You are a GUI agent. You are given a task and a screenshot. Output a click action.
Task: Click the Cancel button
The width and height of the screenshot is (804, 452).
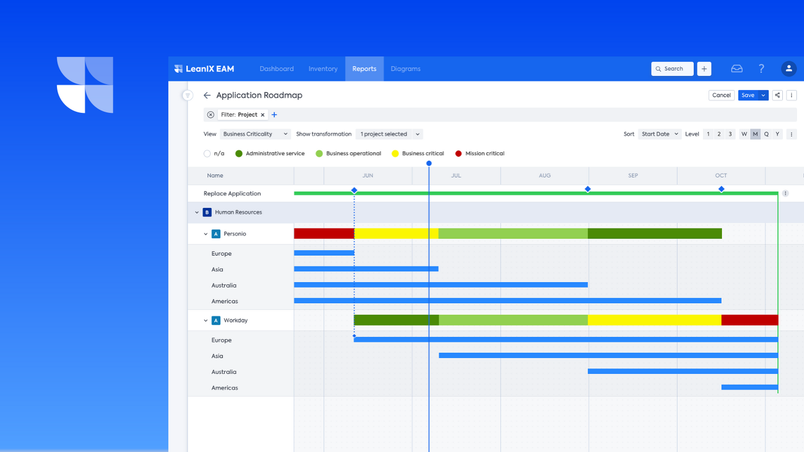click(721, 95)
